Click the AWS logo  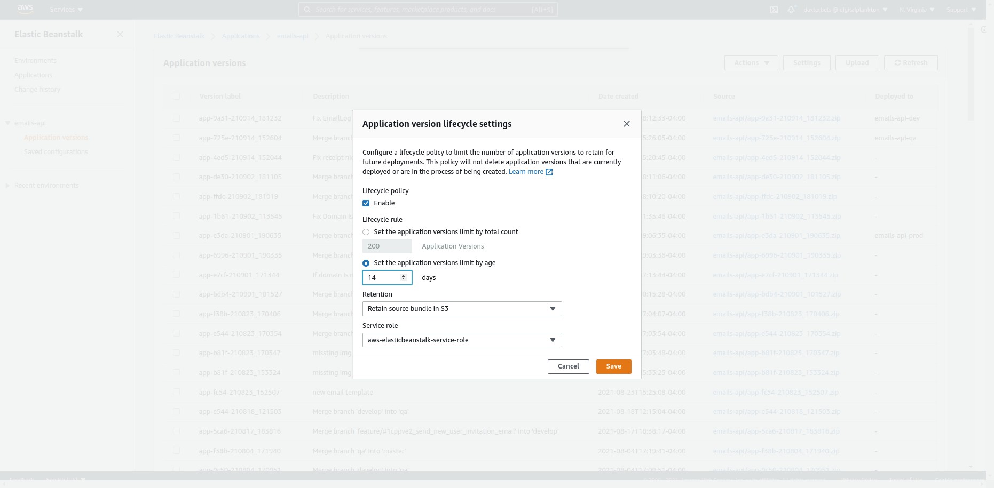pos(25,9)
